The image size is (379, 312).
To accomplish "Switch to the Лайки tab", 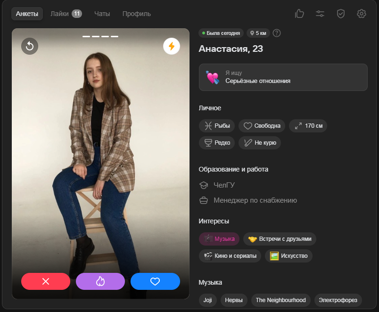I will tap(66, 14).
